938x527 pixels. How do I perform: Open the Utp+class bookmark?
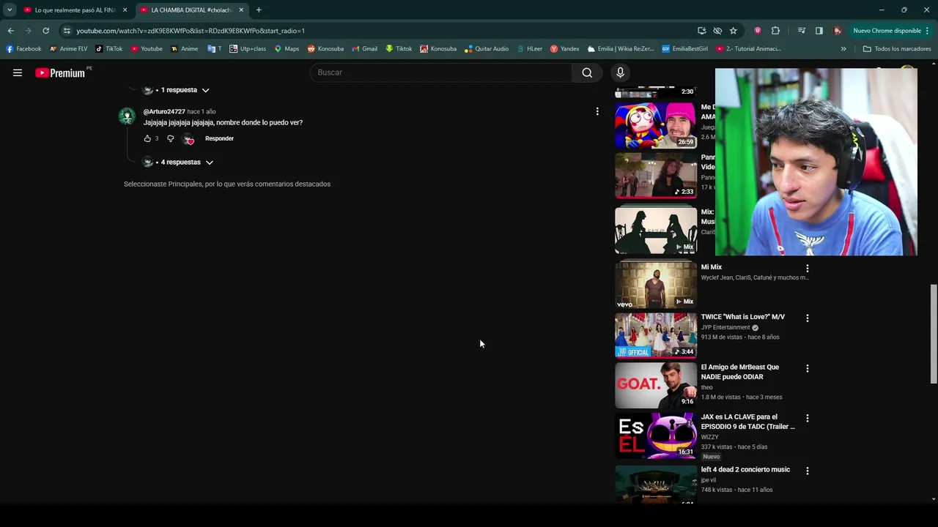coord(248,49)
